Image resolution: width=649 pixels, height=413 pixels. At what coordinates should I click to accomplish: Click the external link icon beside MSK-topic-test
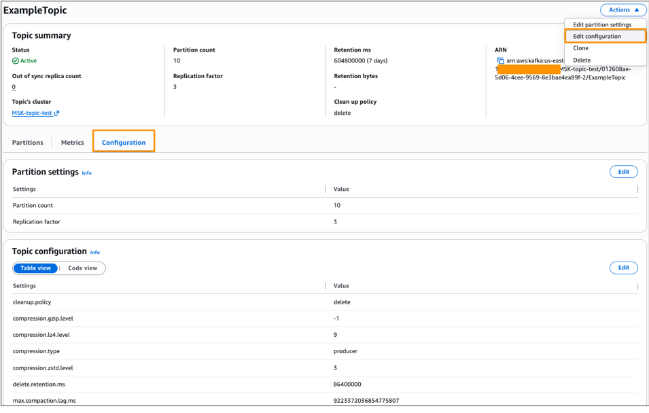point(56,113)
